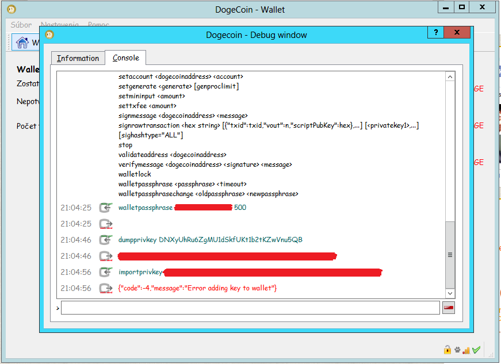Click the Debug window help question-mark button
This screenshot has width=501, height=364.
[x=436, y=32]
